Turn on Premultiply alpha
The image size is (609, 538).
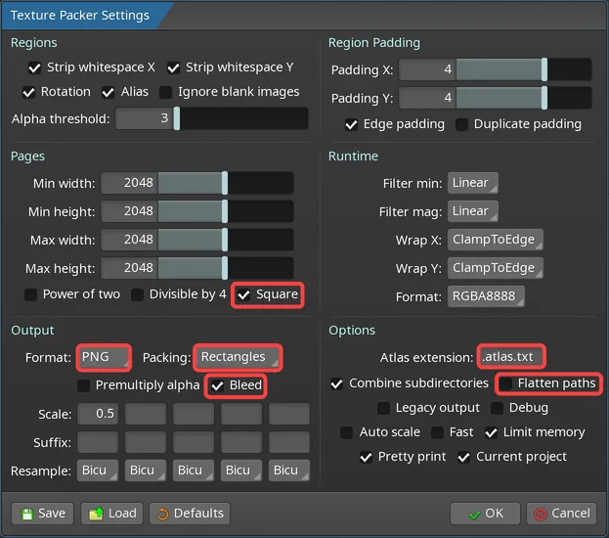[85, 385]
